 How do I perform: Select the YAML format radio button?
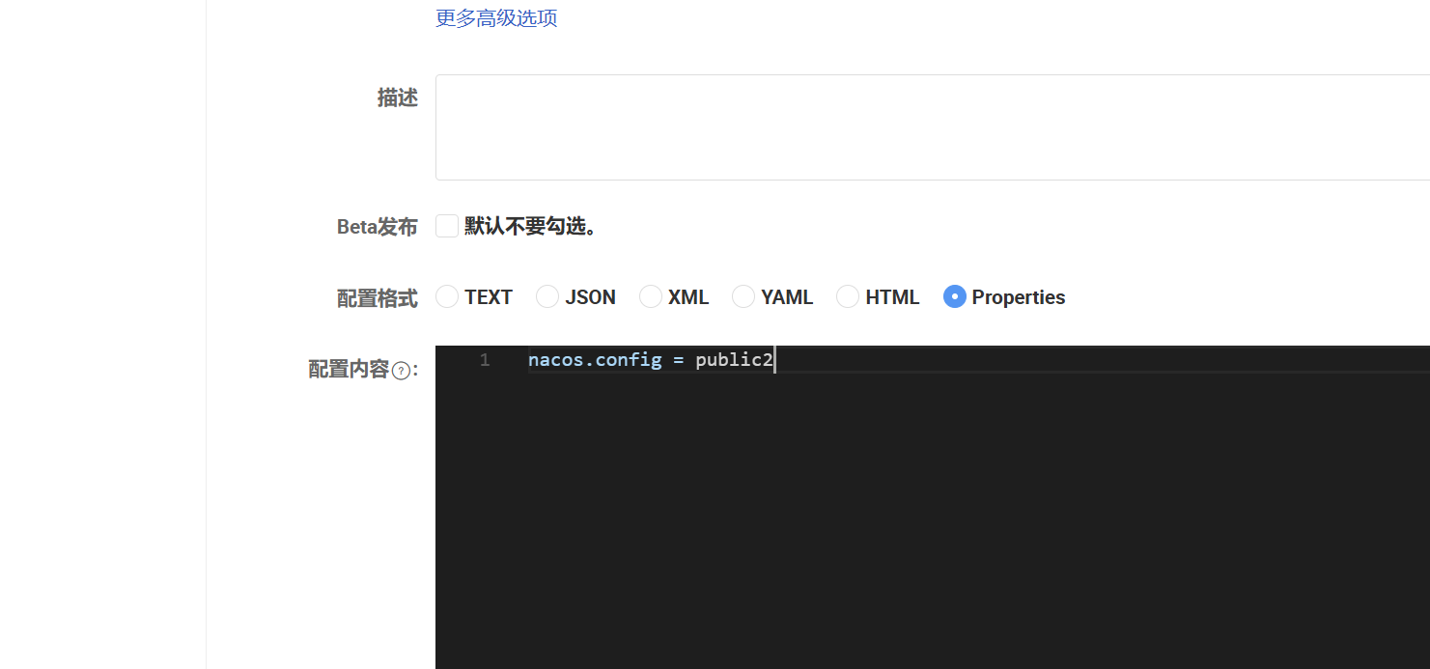pyautogui.click(x=743, y=296)
